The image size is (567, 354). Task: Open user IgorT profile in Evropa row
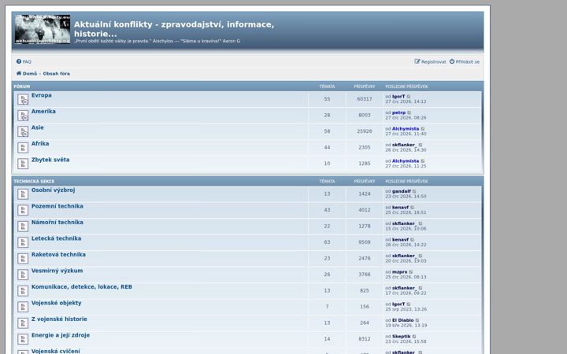click(398, 97)
